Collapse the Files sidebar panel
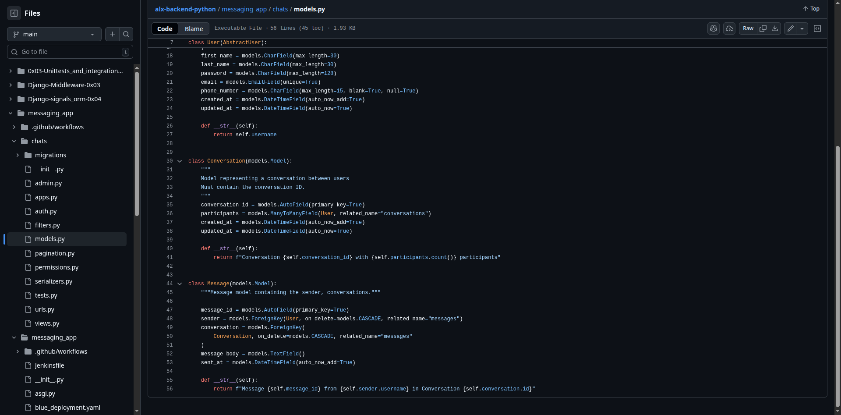Screen dimensions: 841x415 click(x=14, y=13)
